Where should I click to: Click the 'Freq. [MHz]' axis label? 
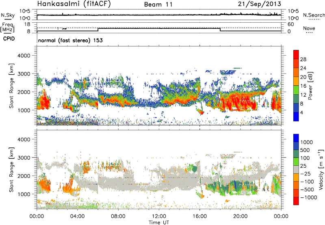pyautogui.click(x=8, y=28)
